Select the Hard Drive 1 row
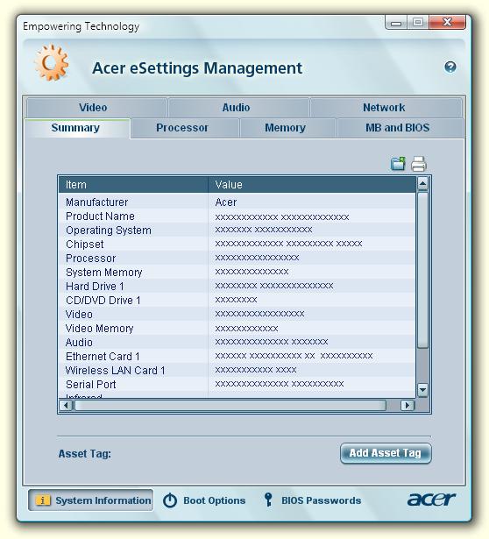The height and width of the screenshot is (539, 489). 237,287
